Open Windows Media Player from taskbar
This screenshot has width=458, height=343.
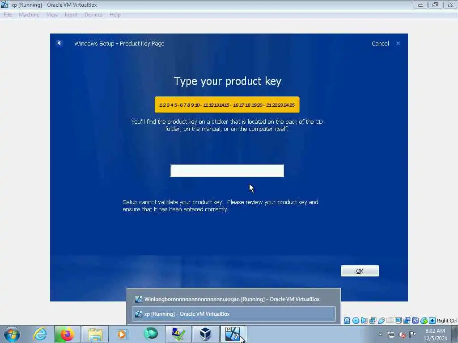point(122,334)
